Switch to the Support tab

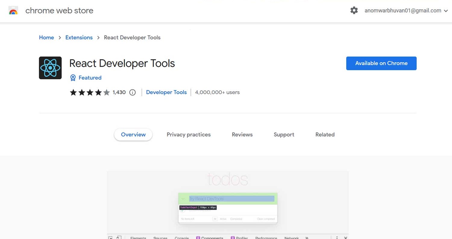click(284, 135)
